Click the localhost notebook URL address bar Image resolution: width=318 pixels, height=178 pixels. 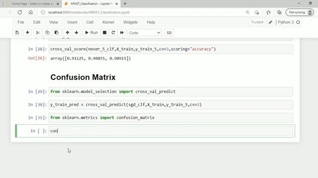pyautogui.click(x=89, y=12)
